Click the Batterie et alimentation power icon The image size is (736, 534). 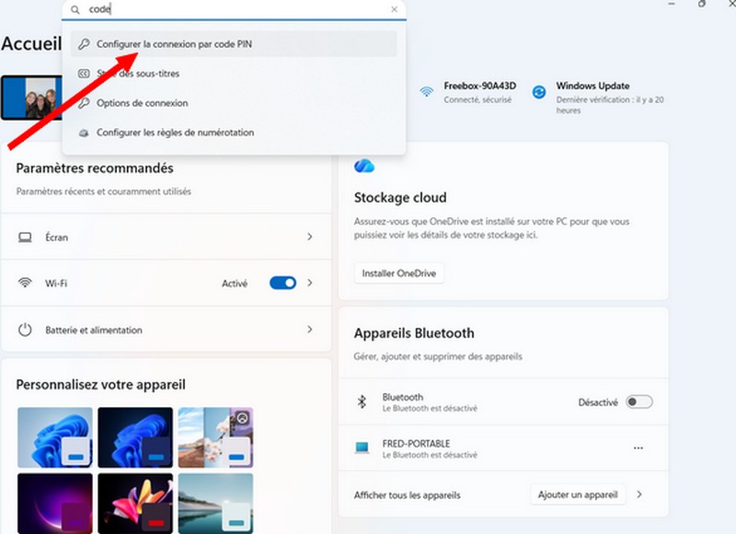tap(26, 330)
